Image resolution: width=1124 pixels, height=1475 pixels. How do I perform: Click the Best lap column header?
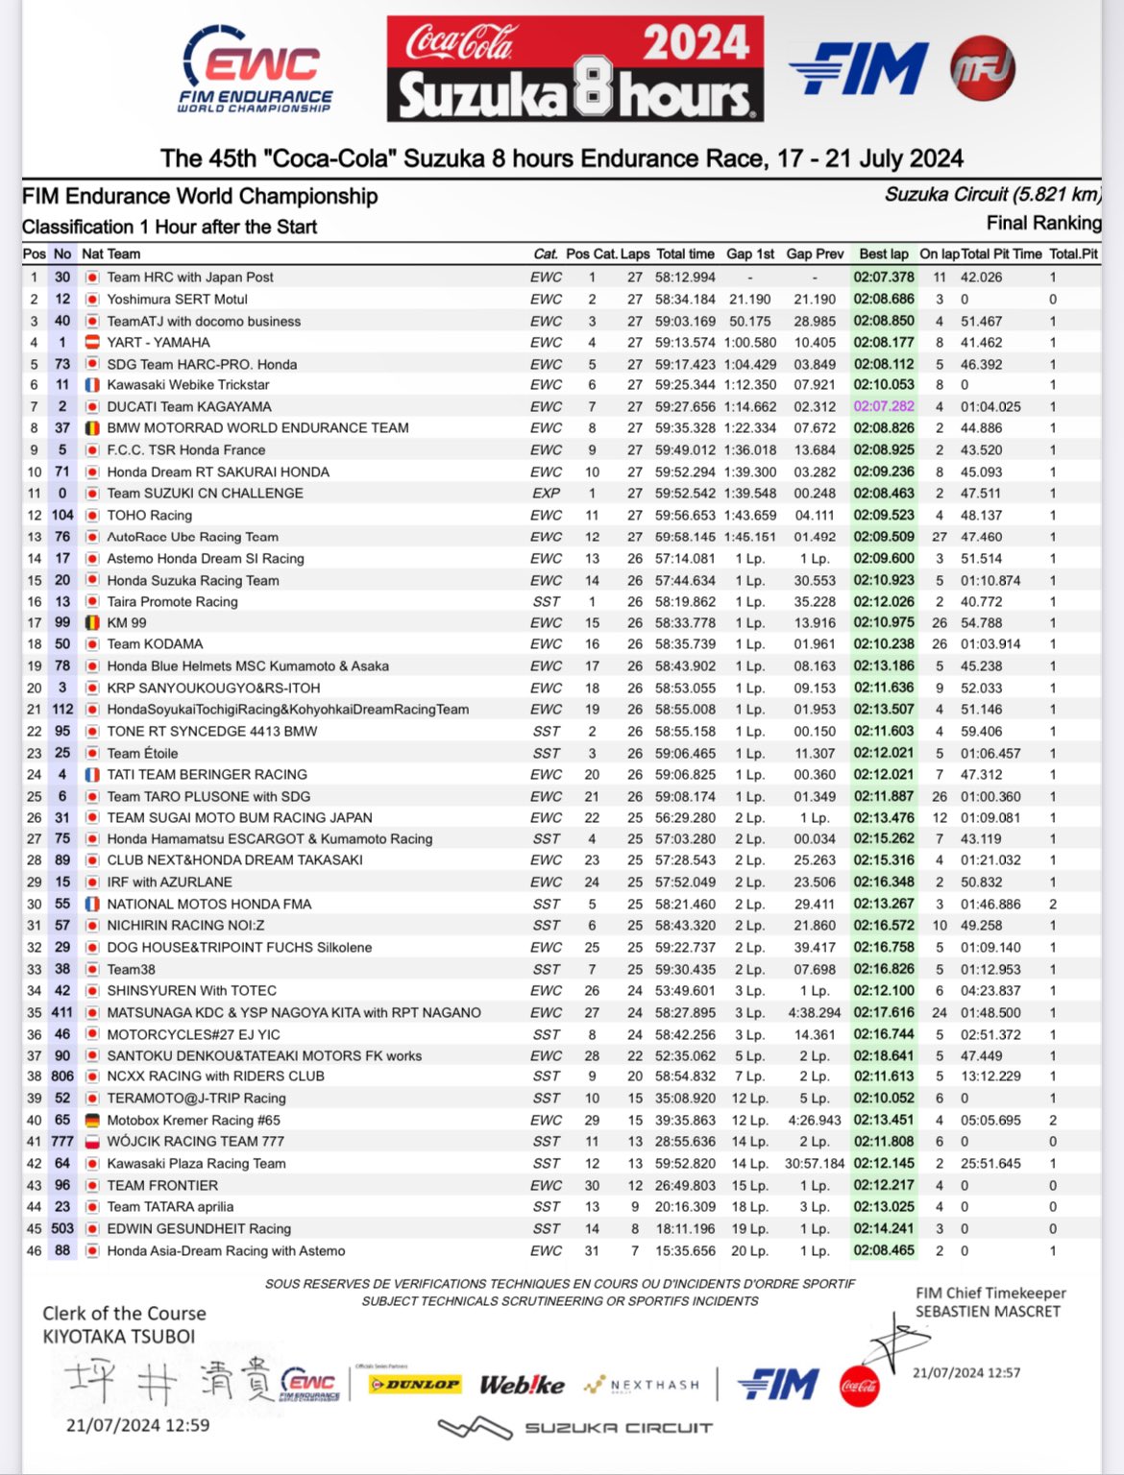(883, 254)
